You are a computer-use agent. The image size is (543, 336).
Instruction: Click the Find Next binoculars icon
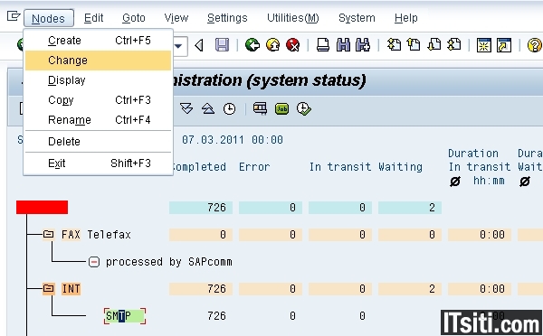(363, 45)
